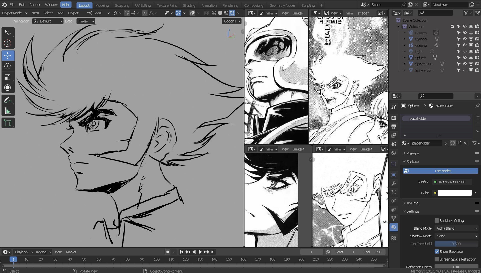Expand the Sphere item in outliner
Image resolution: width=481 pixels, height=273 pixels.
point(404,58)
